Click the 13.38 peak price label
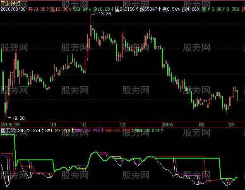 (x=105, y=14)
